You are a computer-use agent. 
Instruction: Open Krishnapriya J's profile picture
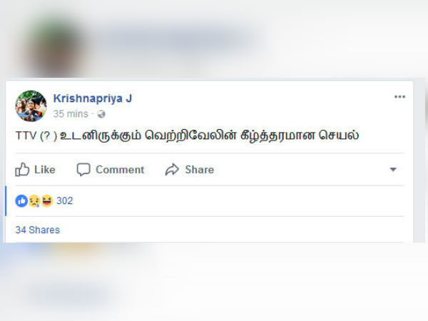pos(31,106)
